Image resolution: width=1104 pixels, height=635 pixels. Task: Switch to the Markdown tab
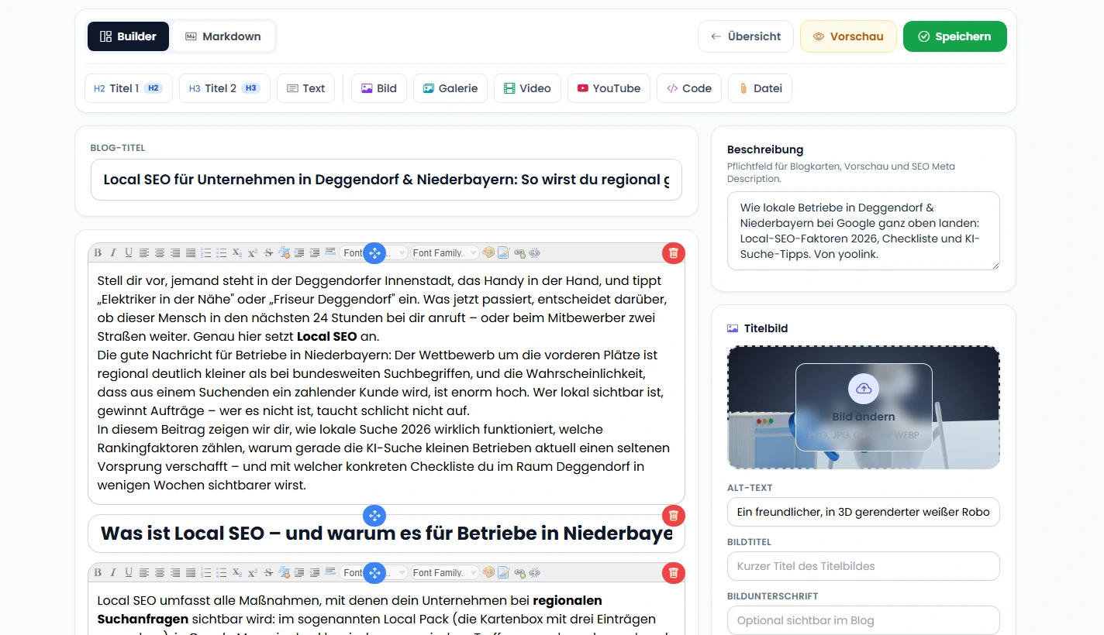coord(223,36)
